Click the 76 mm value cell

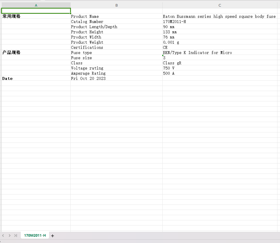click(220, 37)
